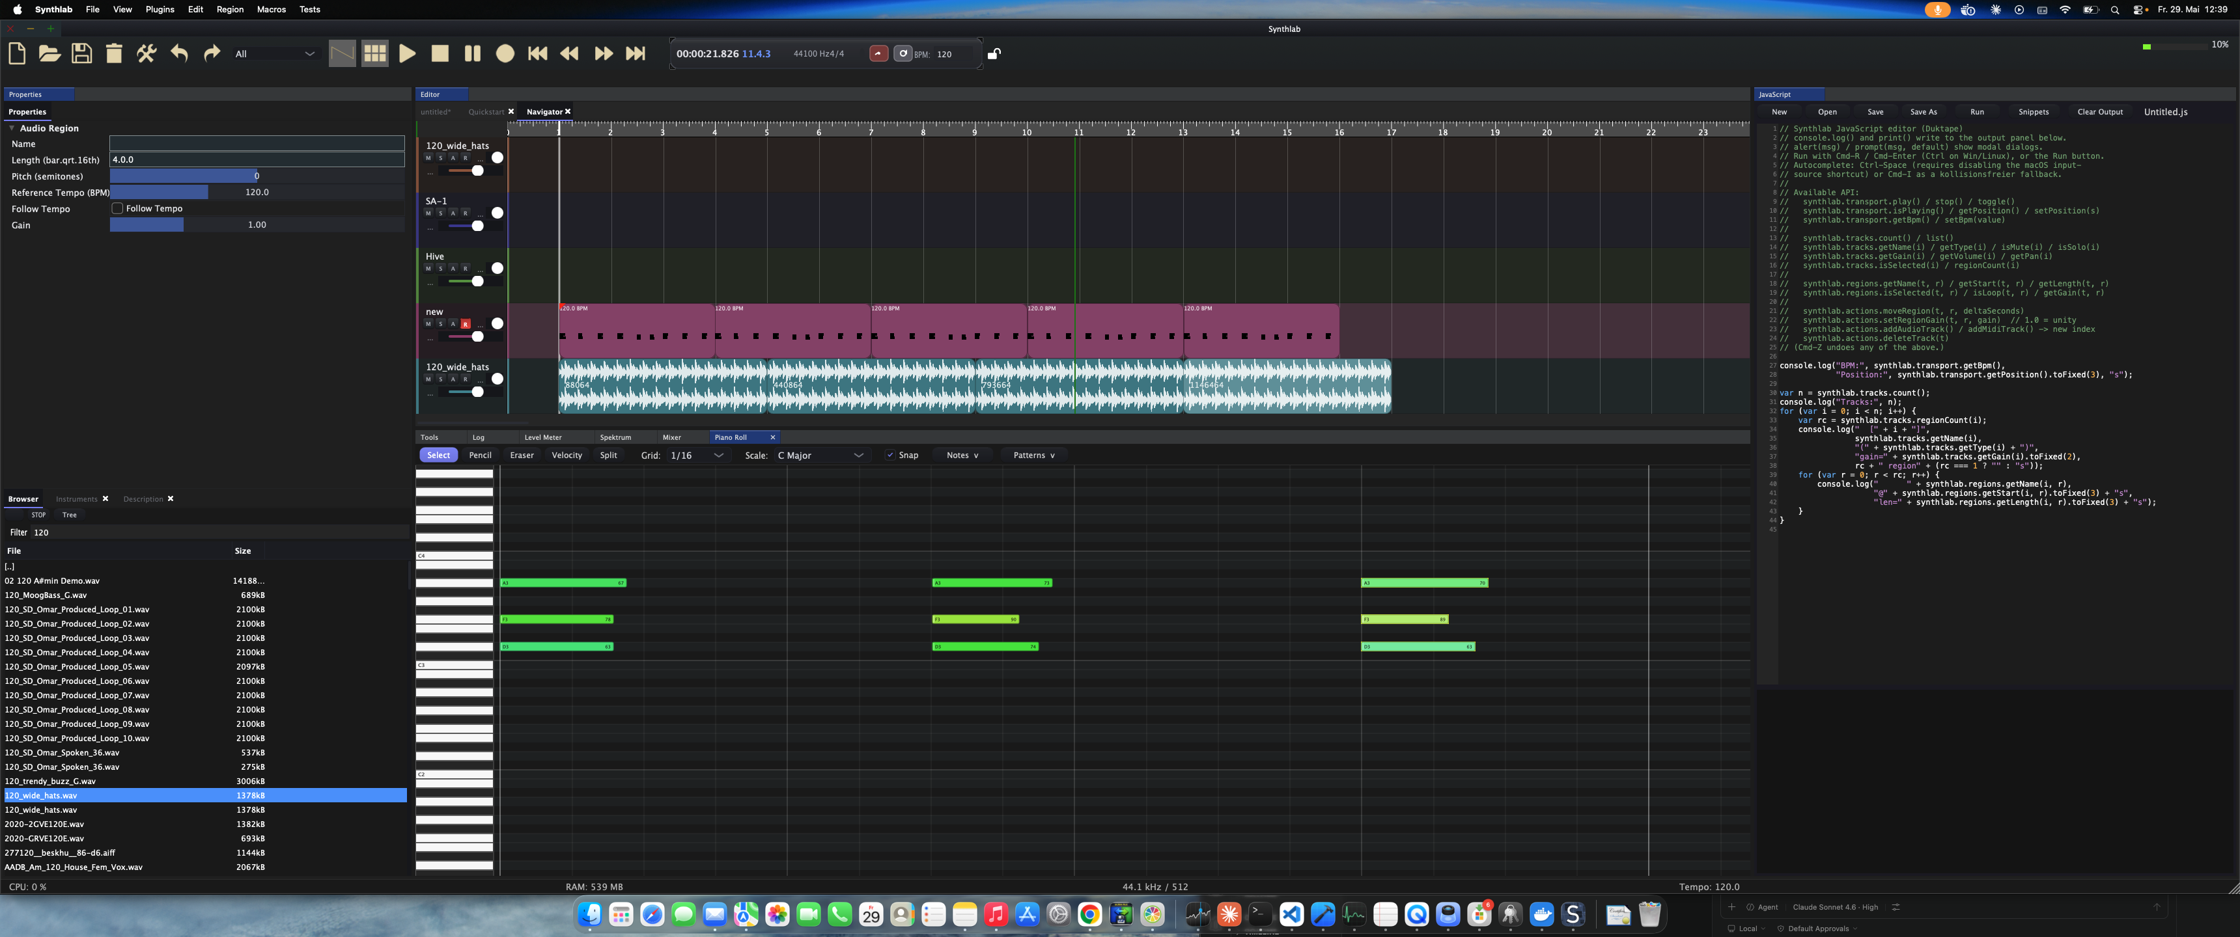Click Snippets in the JavaScript panel
This screenshot has height=937, width=2240.
[x=2033, y=111]
